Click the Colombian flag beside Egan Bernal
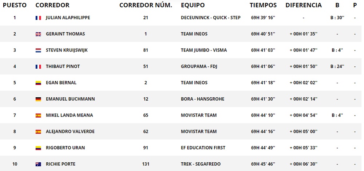 click(38, 83)
